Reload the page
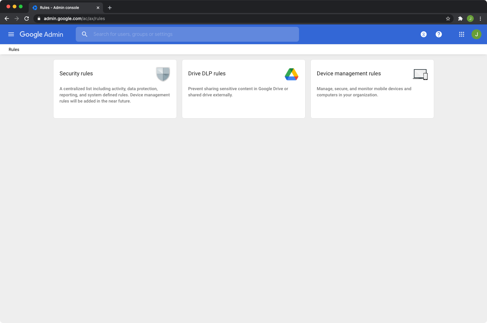 click(x=27, y=19)
